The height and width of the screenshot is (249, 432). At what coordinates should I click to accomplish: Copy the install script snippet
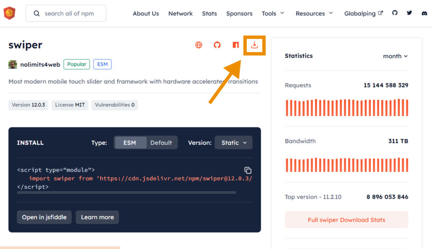[x=248, y=171]
